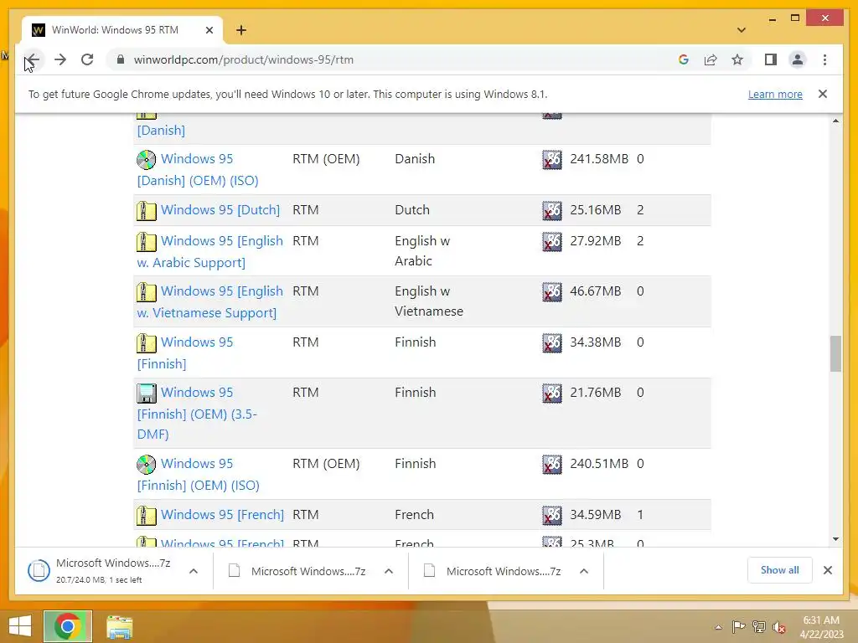Viewport: 858px width, 643px height.
Task: Open Windows 95 [Finnish] (OEM) (ISO) link
Action: click(198, 474)
